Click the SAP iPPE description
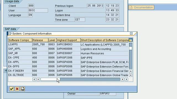 (x=105, y=58)
